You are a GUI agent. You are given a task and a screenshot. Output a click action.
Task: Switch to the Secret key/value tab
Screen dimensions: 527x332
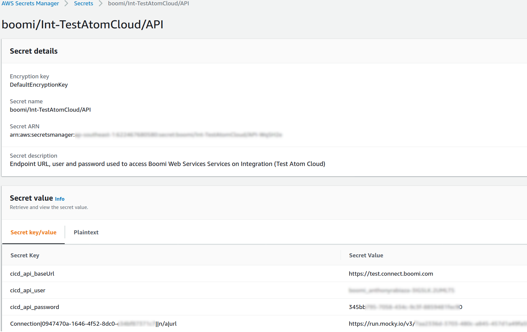33,232
